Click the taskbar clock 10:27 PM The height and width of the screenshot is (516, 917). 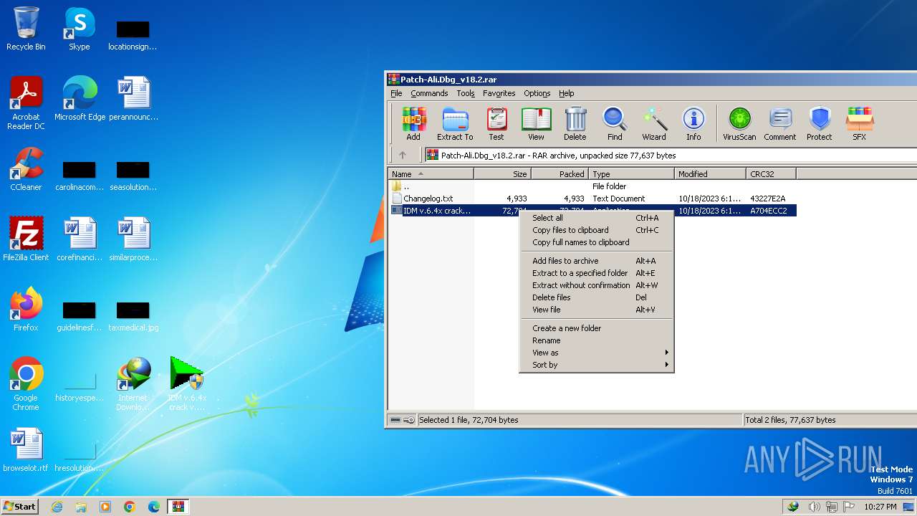pos(880,507)
